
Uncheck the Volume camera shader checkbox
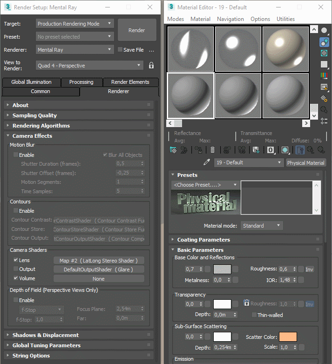coord(16,278)
